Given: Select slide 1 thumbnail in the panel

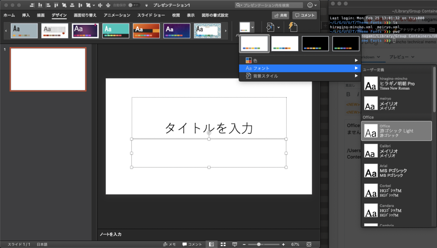Looking at the screenshot, I should tap(48, 69).
